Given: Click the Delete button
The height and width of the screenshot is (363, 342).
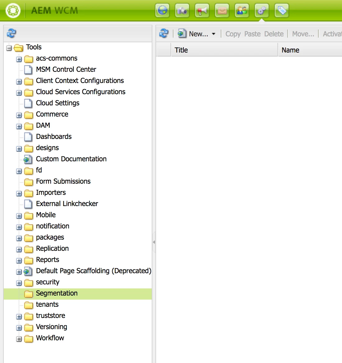Looking at the screenshot, I should (274, 34).
